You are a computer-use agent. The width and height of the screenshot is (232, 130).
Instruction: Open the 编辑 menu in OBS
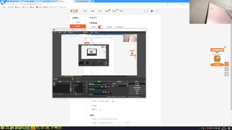[x=60, y=32]
